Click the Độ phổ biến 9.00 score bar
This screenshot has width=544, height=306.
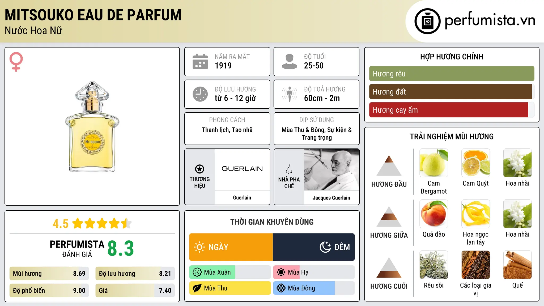(49, 291)
